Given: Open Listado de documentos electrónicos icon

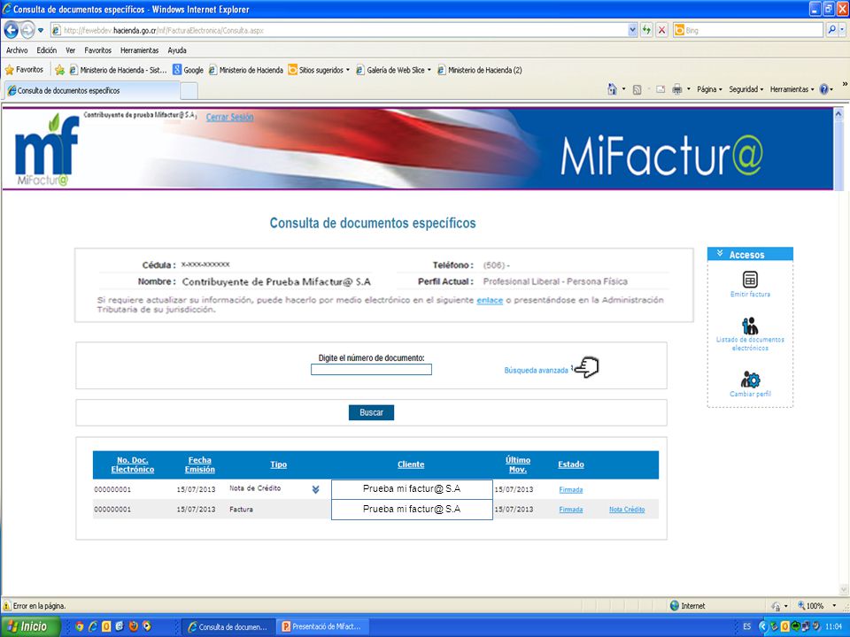Looking at the screenshot, I should [750, 326].
